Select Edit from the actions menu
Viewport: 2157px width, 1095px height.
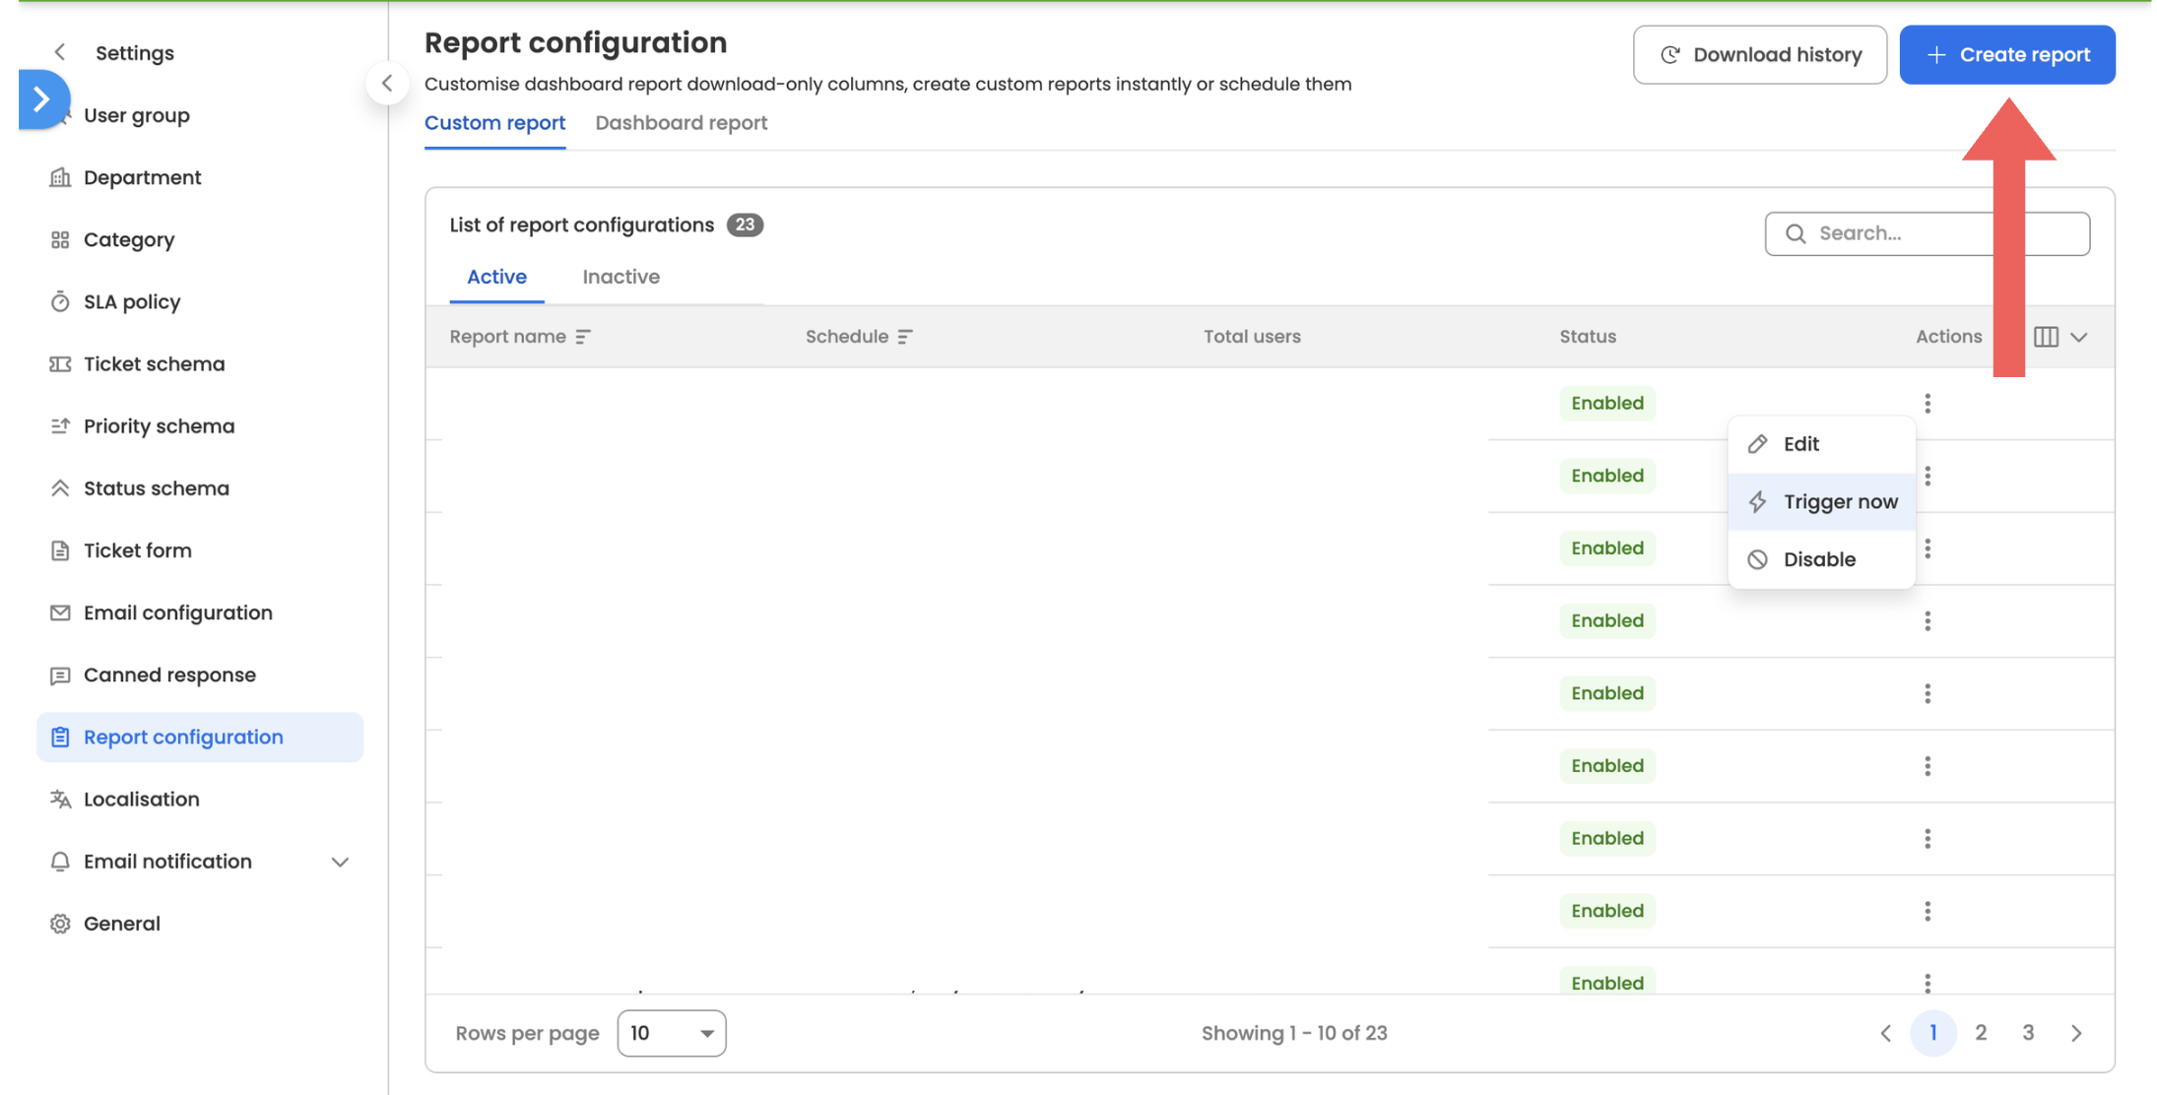[x=1800, y=444]
